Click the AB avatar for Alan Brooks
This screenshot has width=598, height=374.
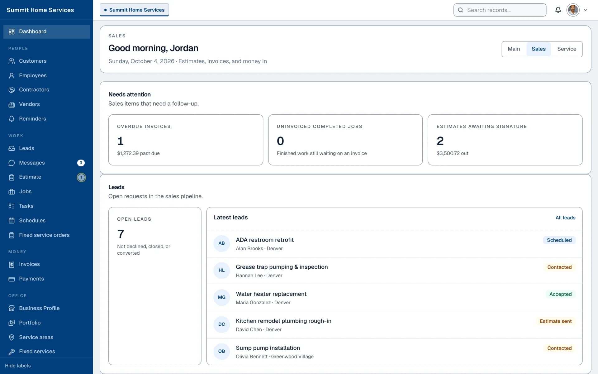(x=221, y=243)
